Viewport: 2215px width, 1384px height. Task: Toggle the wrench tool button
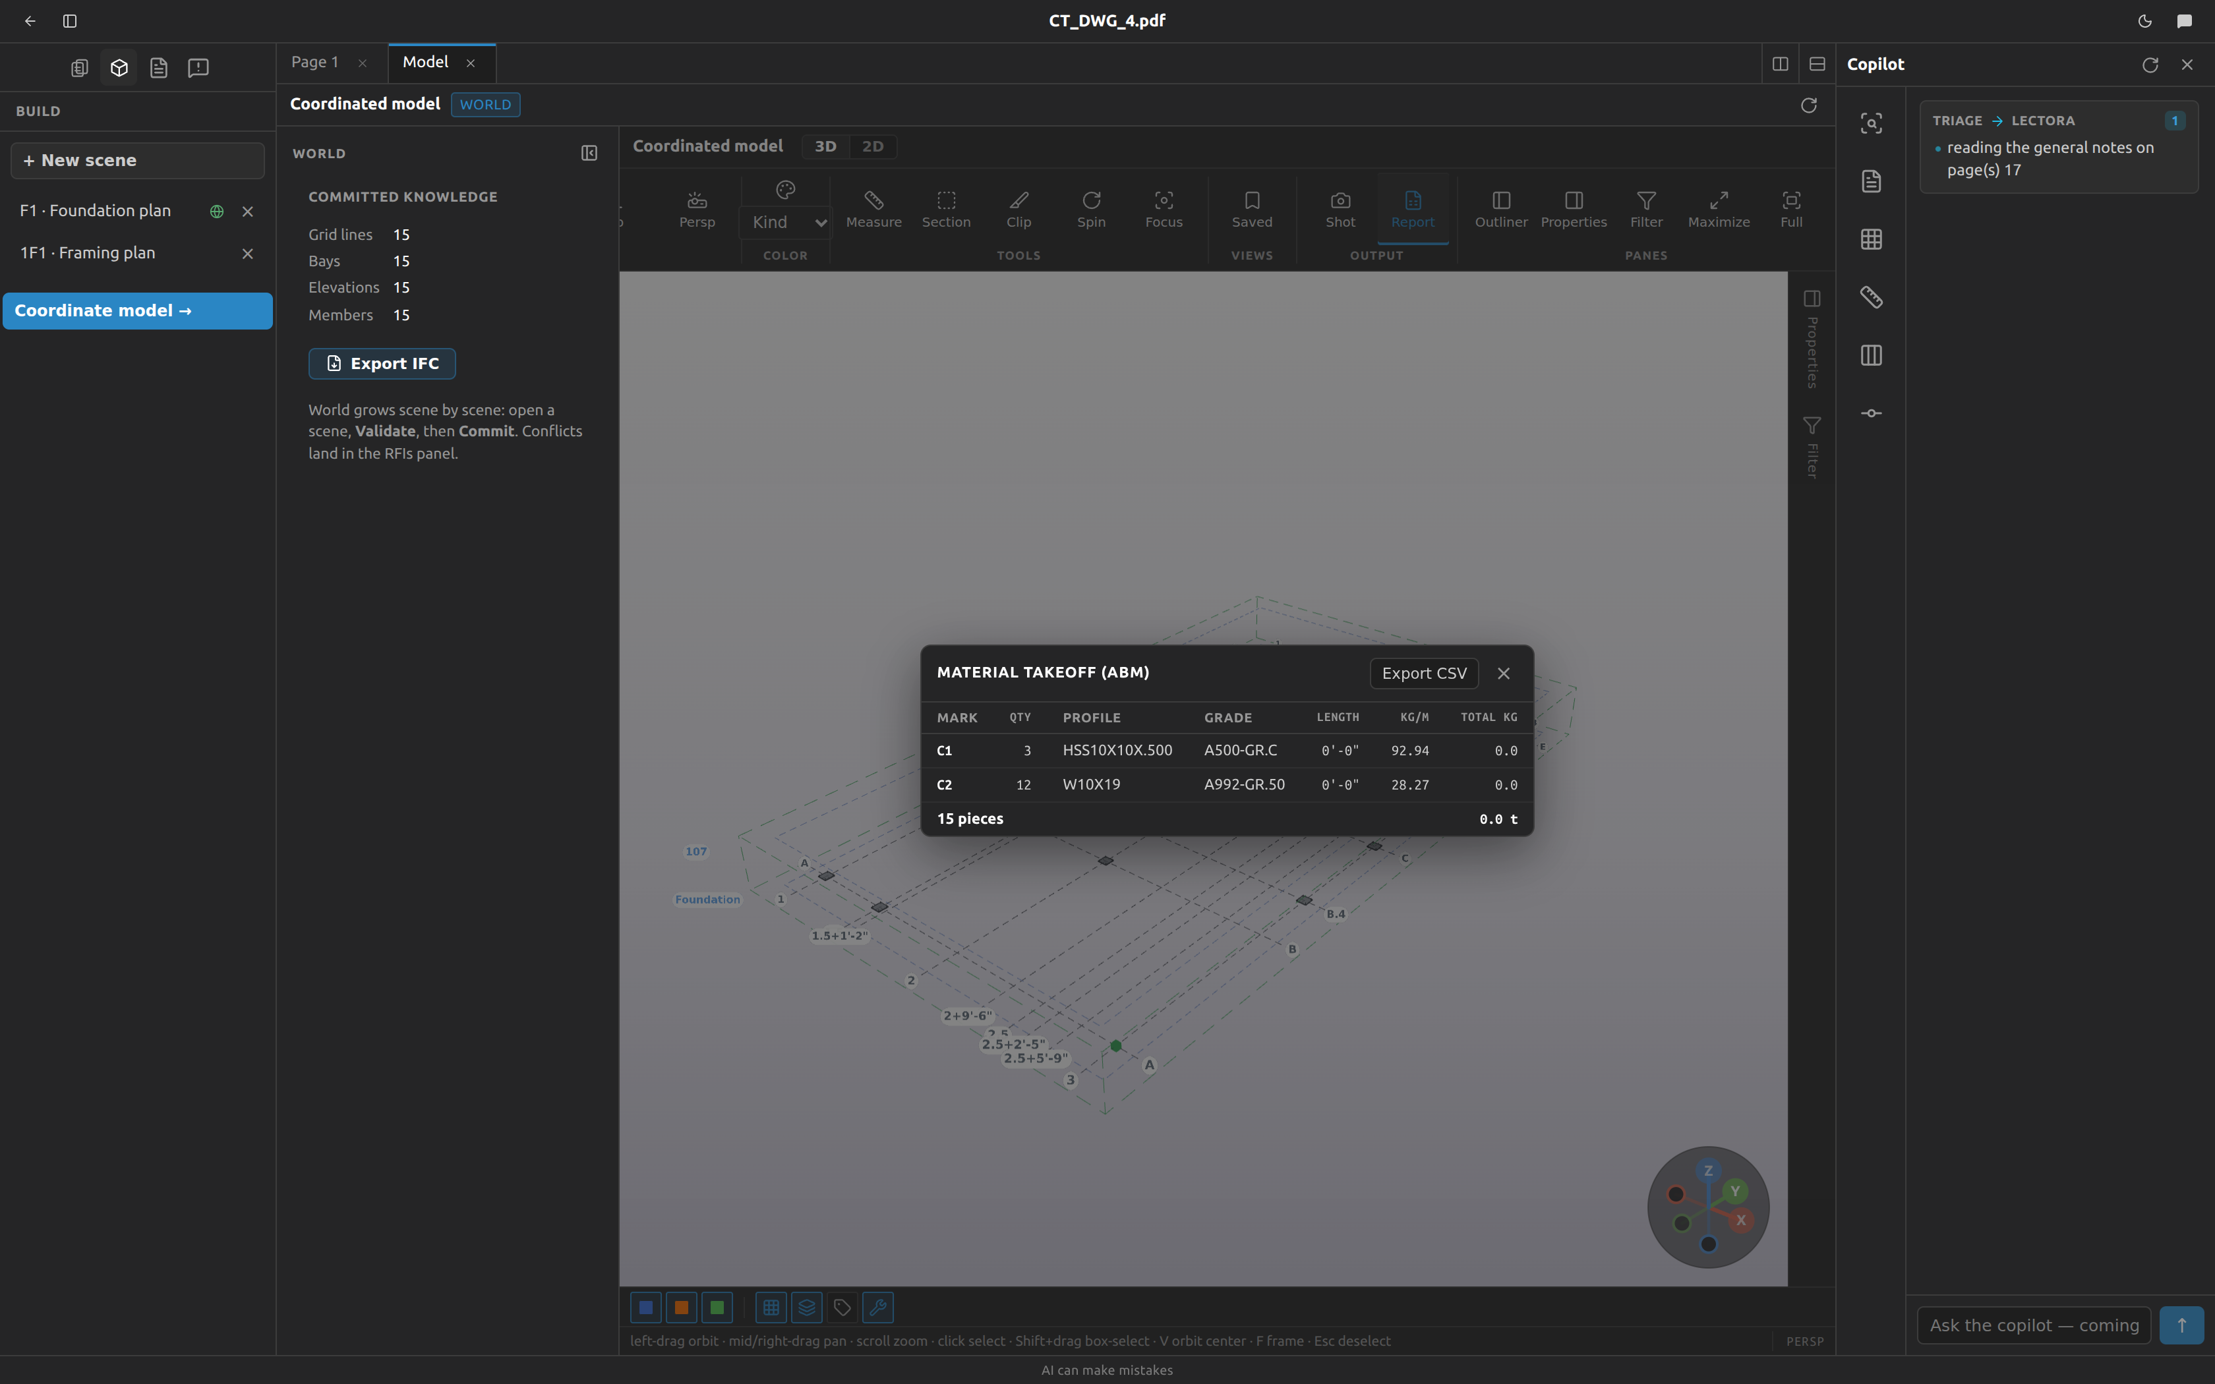tap(878, 1307)
